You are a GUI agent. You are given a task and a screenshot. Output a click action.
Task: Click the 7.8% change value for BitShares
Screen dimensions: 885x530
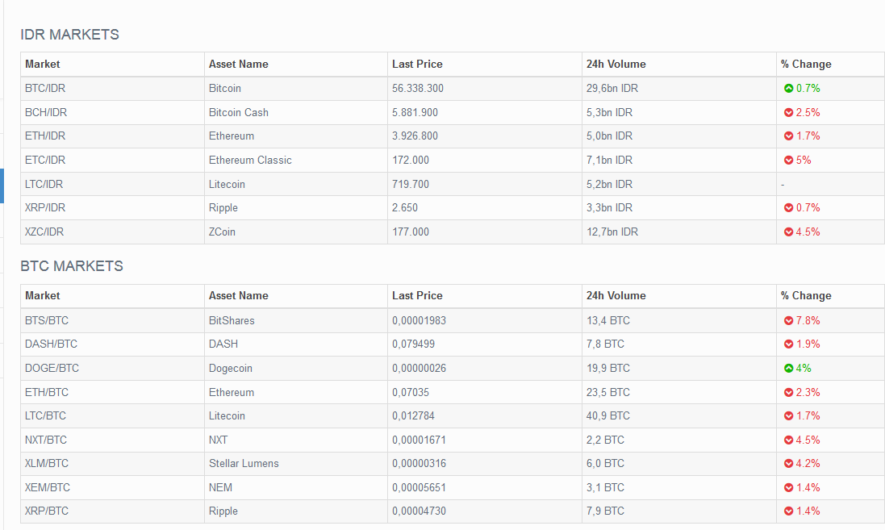[808, 320]
